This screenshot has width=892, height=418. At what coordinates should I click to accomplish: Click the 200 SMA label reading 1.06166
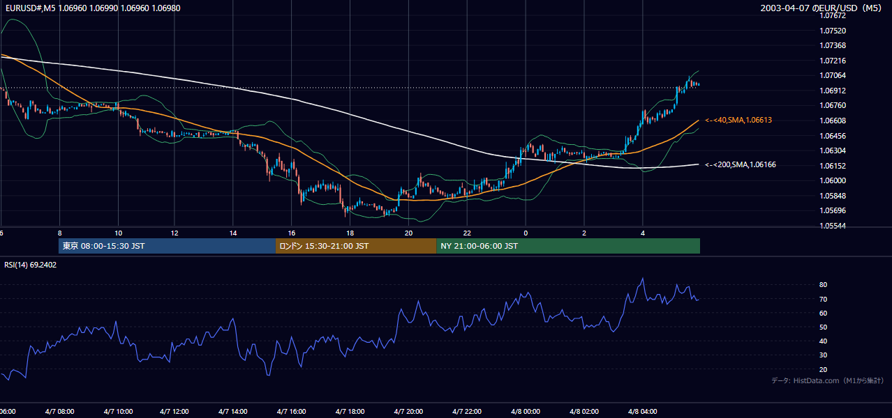(741, 164)
